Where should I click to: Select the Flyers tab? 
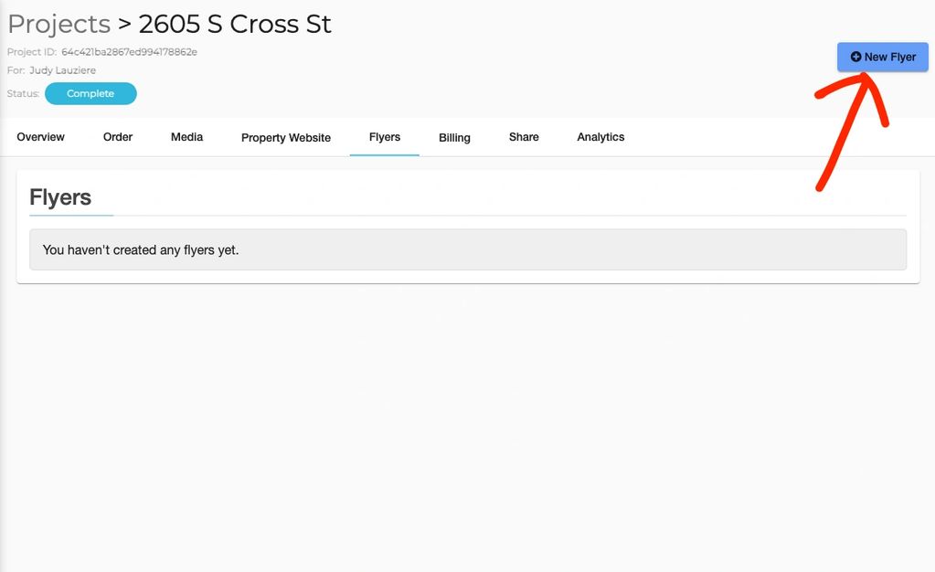tap(385, 137)
